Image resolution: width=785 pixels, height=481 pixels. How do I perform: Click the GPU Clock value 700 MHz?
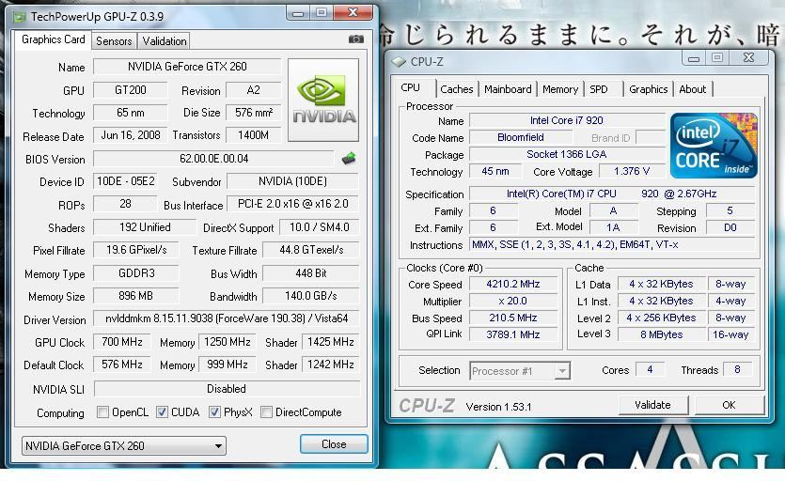tap(121, 342)
